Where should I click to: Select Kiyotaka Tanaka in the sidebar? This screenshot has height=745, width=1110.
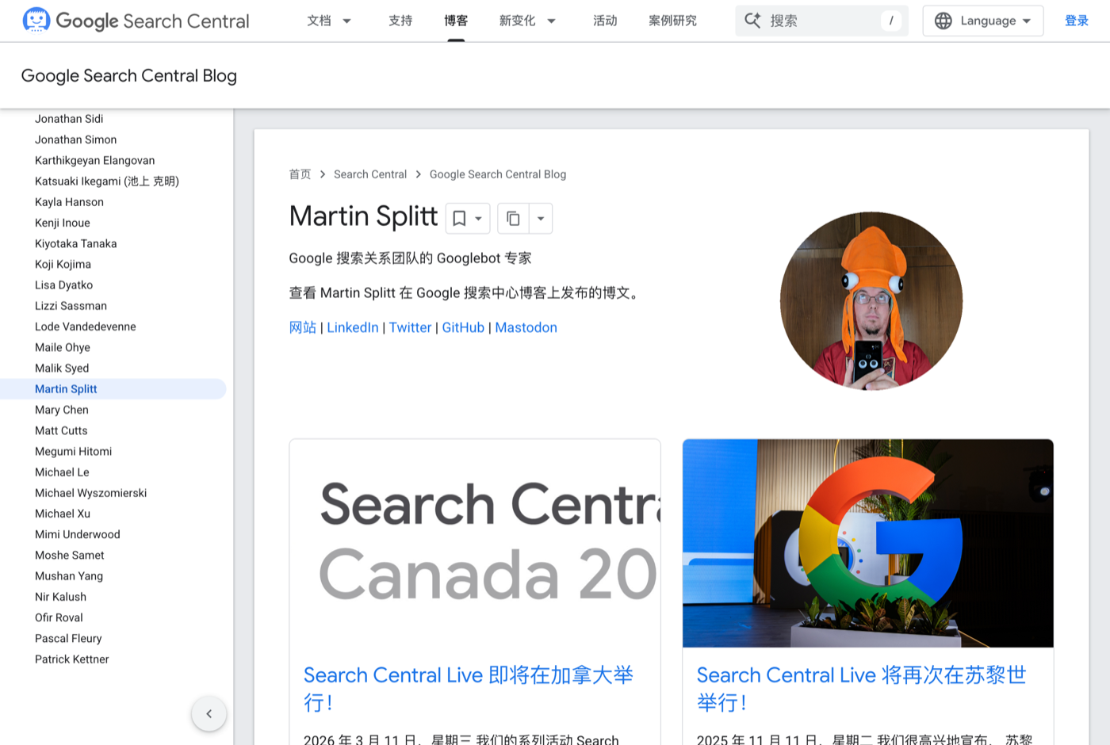coord(76,243)
